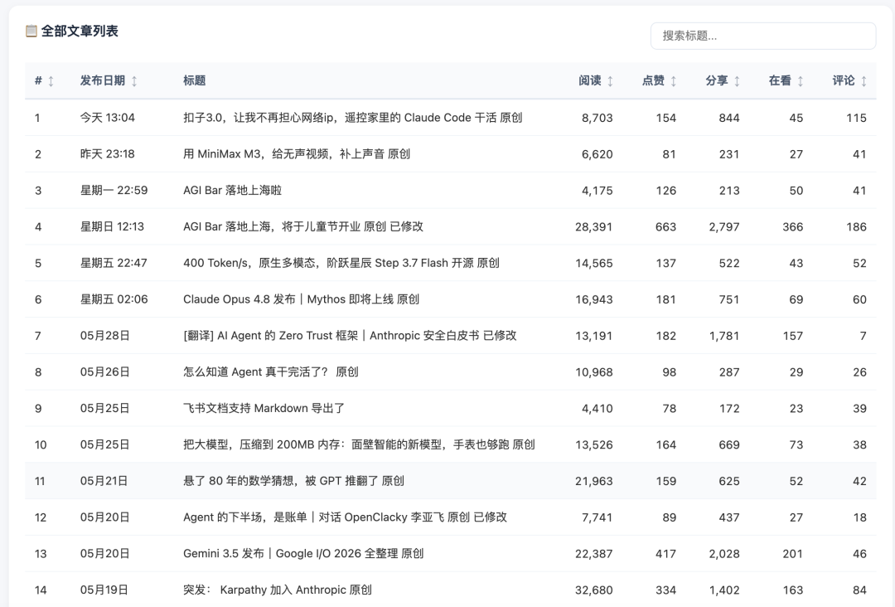Click the 标题 column header
The image size is (895, 607).
coord(194,80)
